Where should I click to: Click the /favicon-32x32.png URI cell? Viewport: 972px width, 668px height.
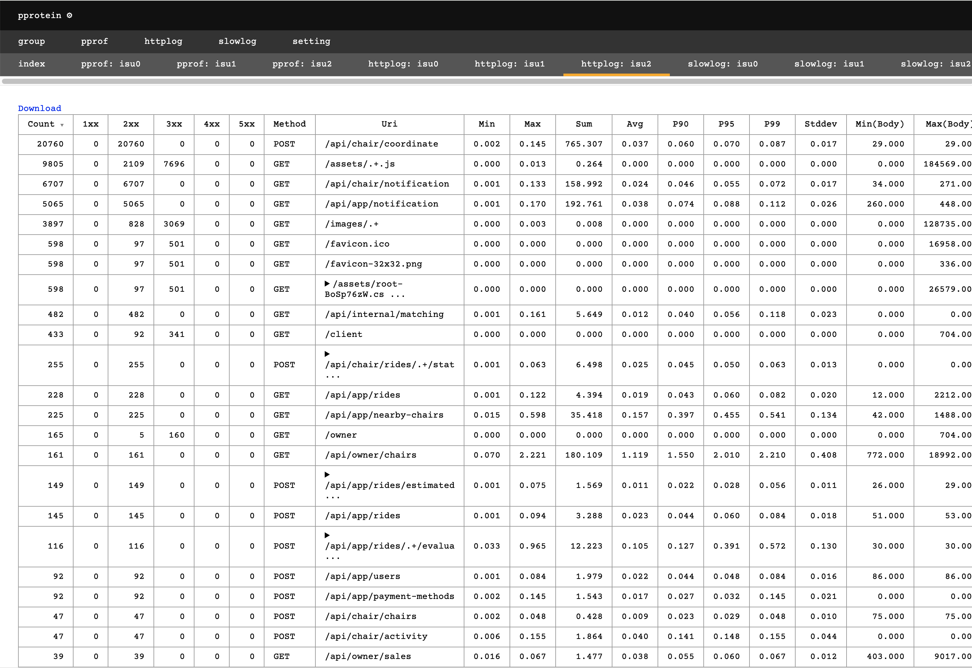coord(389,265)
